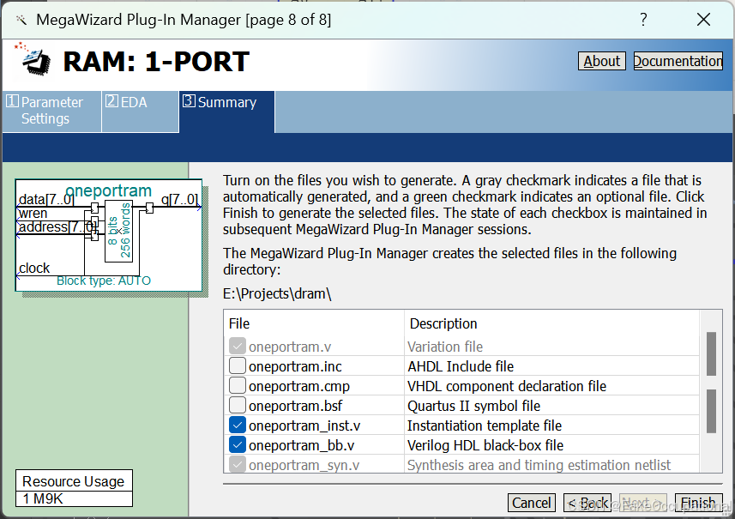This screenshot has height=519, width=735.
Task: Select 'Synthesis area and timing estimation netlist' text
Action: [539, 465]
